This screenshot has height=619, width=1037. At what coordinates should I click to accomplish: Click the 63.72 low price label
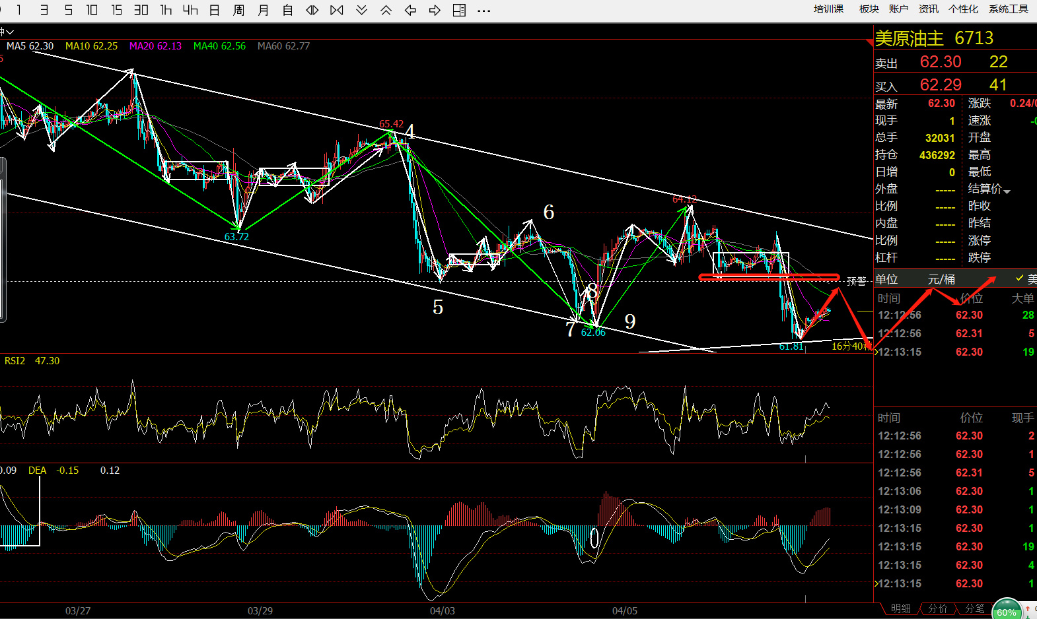point(236,237)
